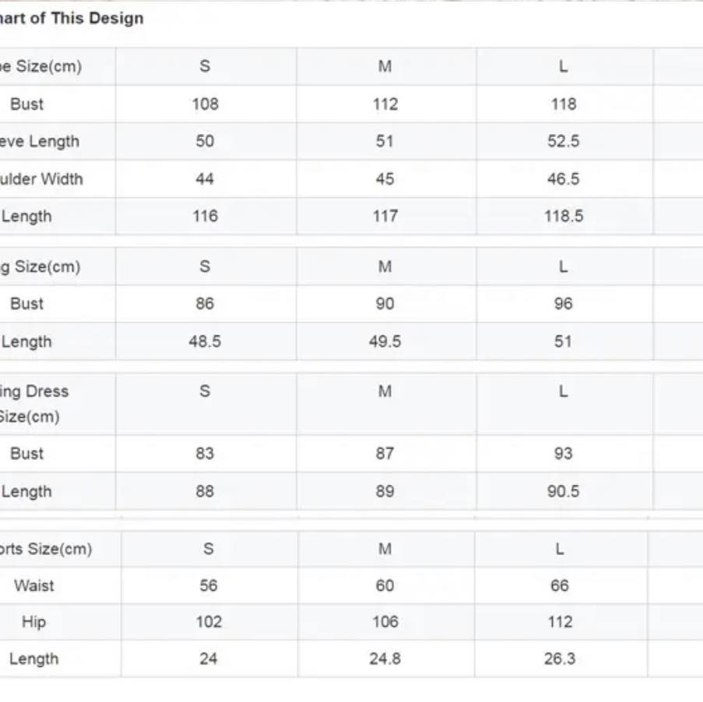
Task: Click shorts Length L value 26.3
Action: [x=560, y=658]
